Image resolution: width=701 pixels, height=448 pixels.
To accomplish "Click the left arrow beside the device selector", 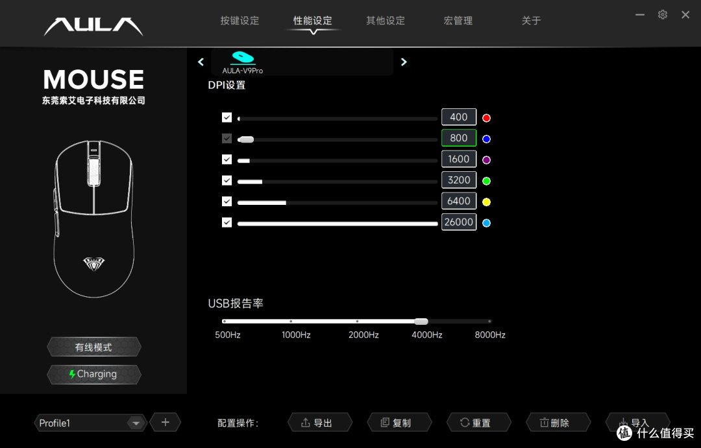I will click(201, 62).
